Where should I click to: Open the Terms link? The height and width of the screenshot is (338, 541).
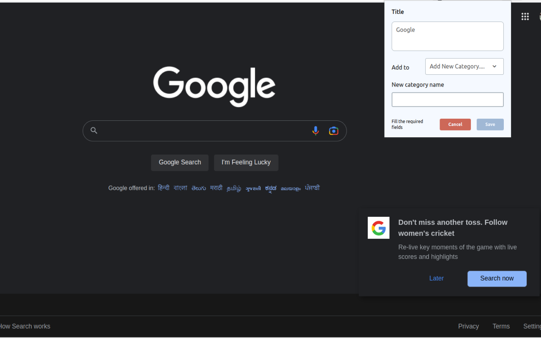[501, 326]
